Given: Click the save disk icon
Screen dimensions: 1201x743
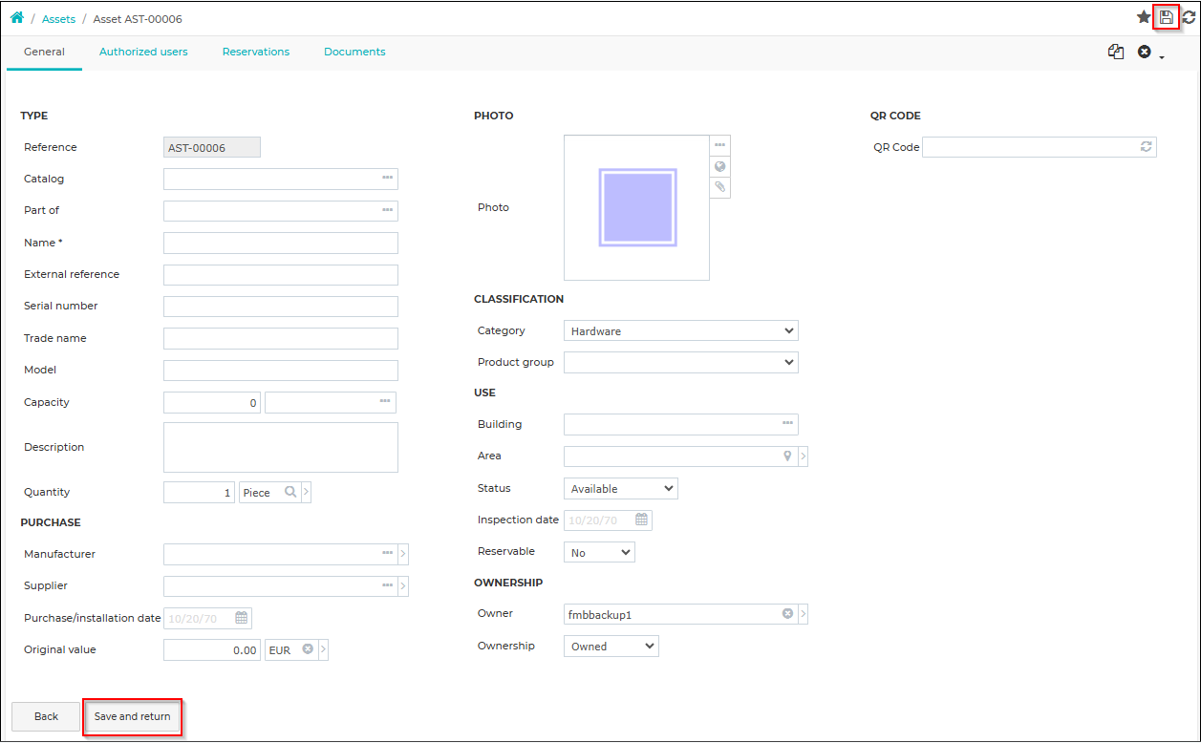Looking at the screenshot, I should click(x=1167, y=17).
